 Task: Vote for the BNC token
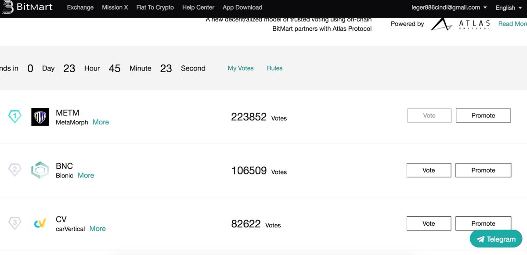pyautogui.click(x=429, y=170)
